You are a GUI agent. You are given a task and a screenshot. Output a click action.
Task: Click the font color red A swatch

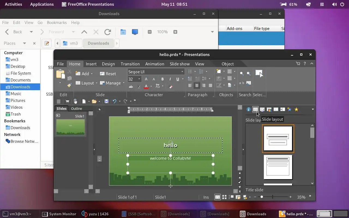(146, 86)
